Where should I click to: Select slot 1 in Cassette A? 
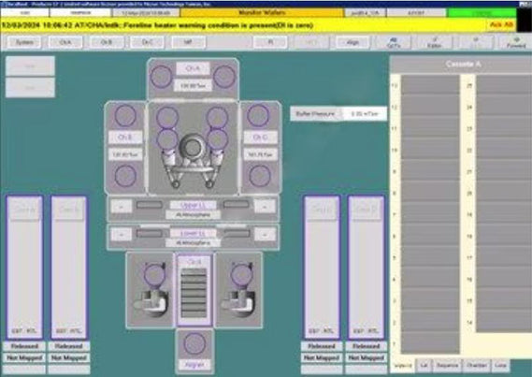pyautogui.click(x=430, y=343)
